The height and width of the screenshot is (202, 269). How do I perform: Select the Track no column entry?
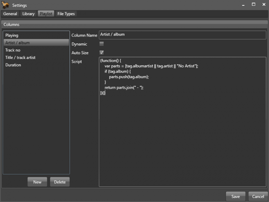tap(13, 50)
